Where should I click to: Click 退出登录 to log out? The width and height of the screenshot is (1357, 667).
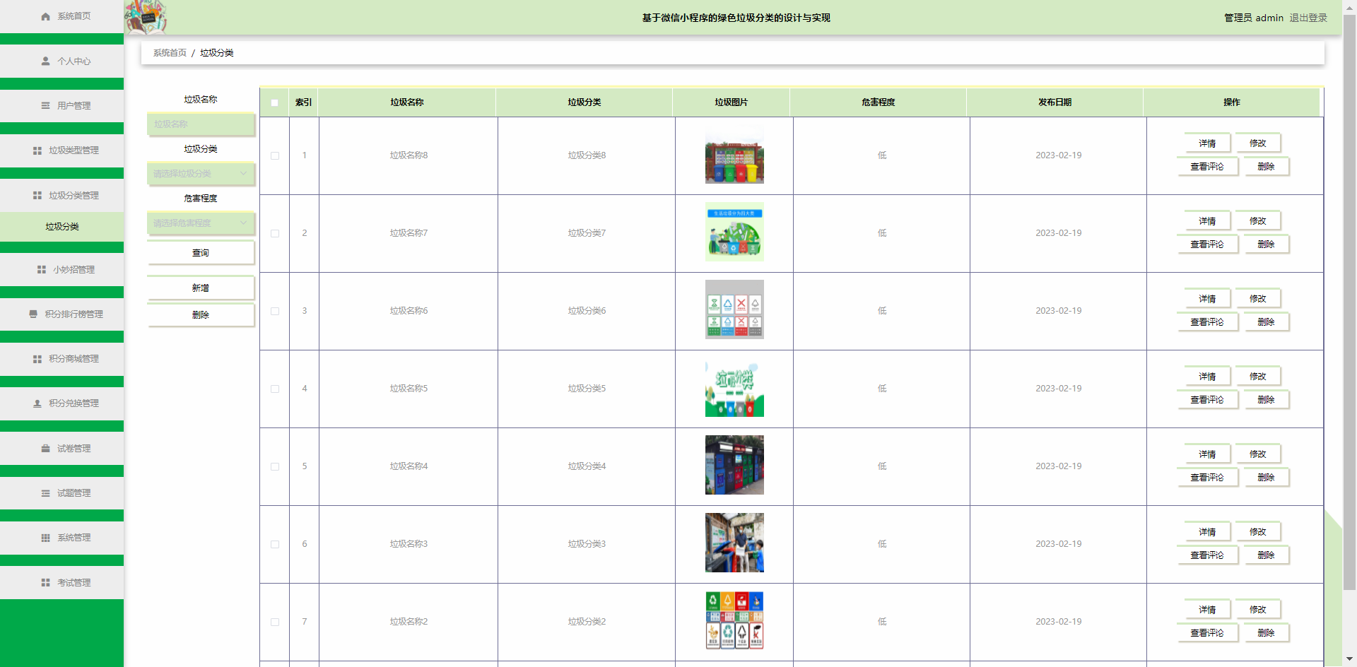(1308, 18)
